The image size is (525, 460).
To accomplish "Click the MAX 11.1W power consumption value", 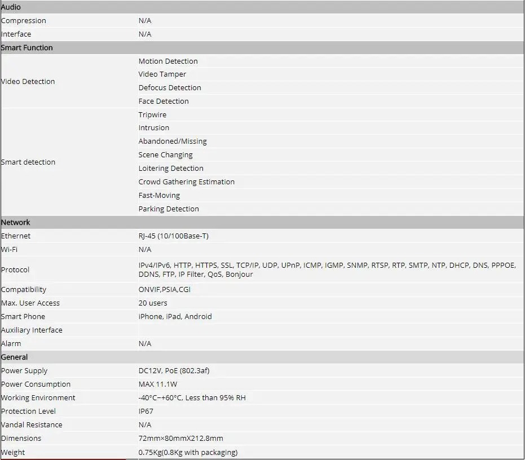I will pos(158,384).
